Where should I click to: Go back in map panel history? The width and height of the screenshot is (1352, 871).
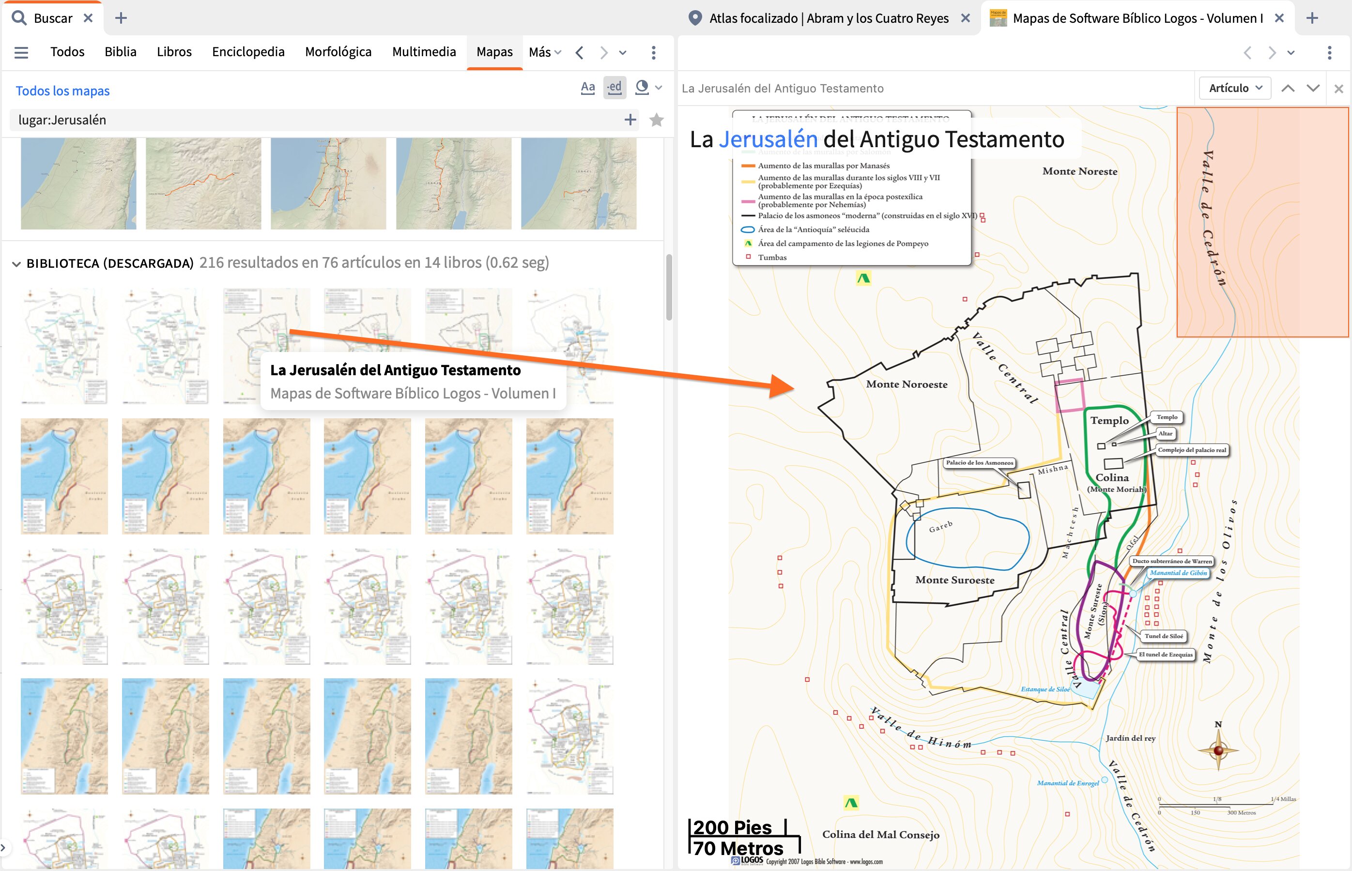(1247, 53)
